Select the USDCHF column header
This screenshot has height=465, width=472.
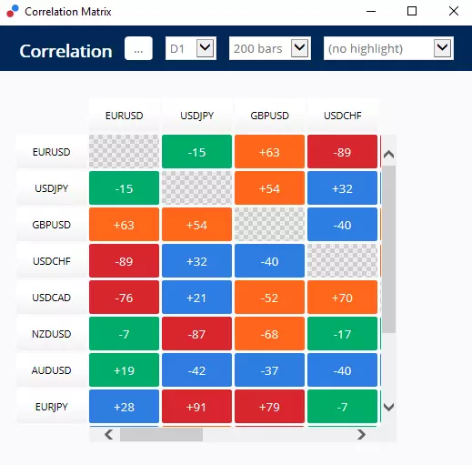click(x=343, y=116)
